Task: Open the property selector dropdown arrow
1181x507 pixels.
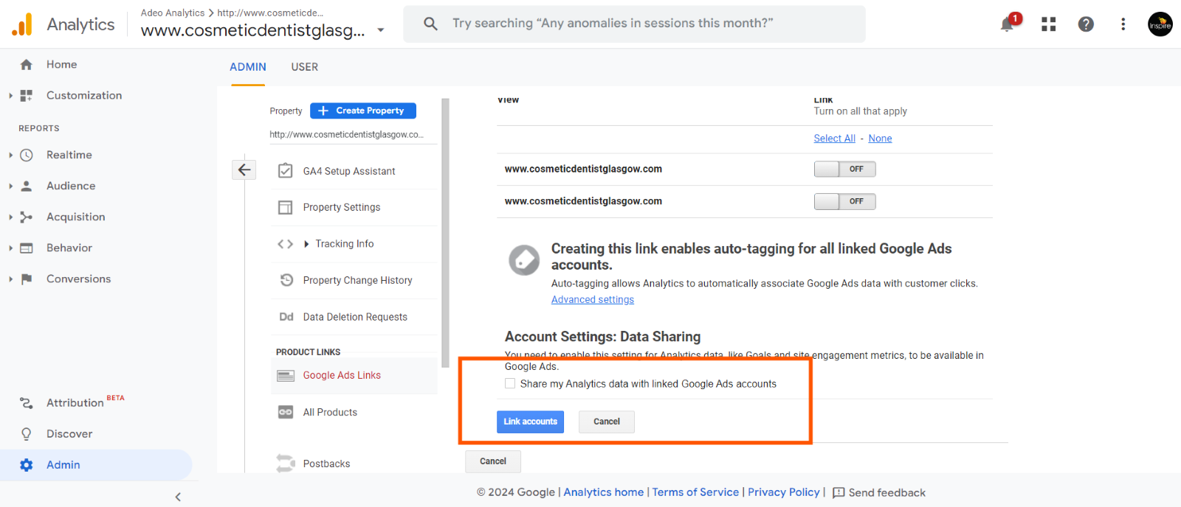Action: point(381,30)
